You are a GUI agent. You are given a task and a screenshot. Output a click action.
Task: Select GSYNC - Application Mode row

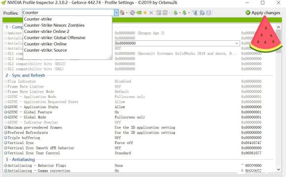[139, 97]
